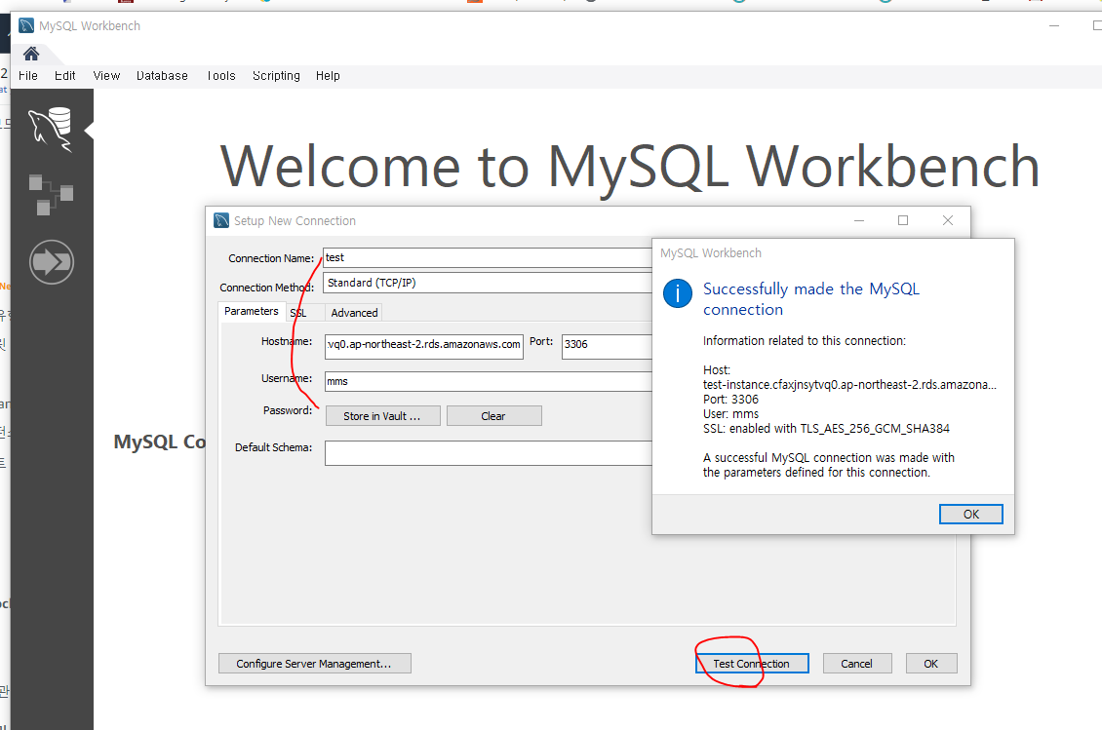Click the Port field showing 3306

(608, 346)
